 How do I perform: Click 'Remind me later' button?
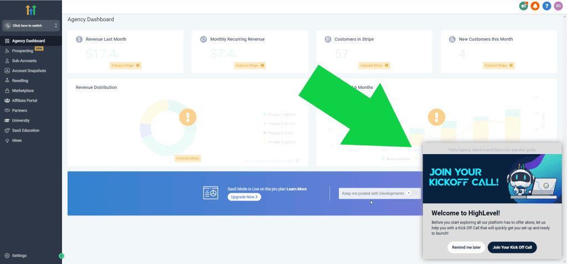click(466, 247)
